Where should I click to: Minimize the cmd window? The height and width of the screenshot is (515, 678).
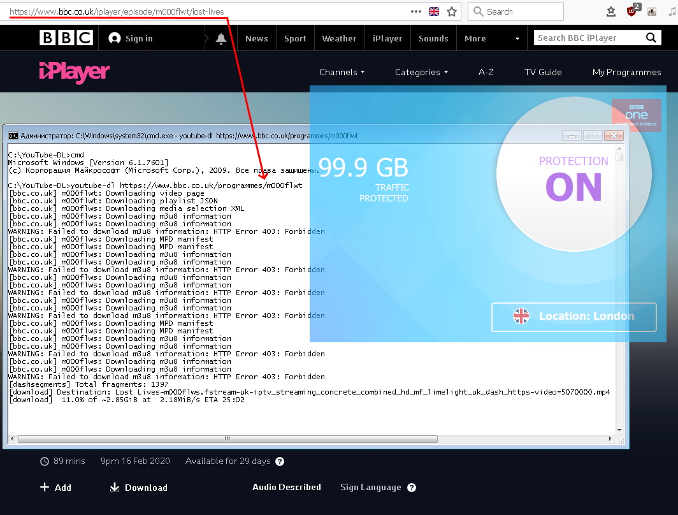click(572, 136)
